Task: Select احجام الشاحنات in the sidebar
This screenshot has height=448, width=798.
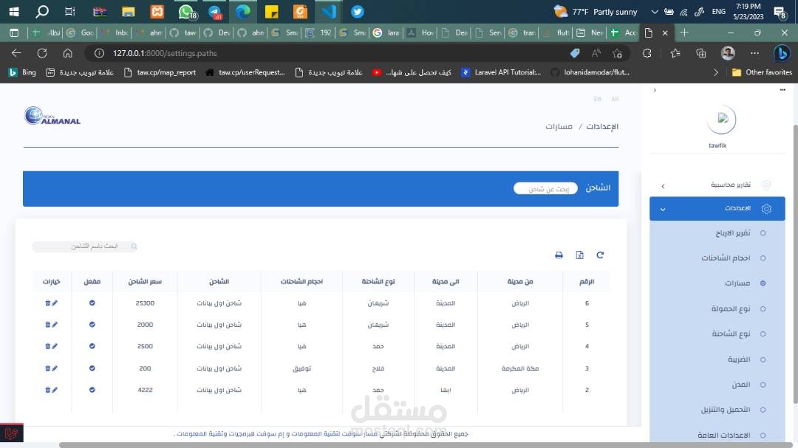Action: pyautogui.click(x=726, y=258)
